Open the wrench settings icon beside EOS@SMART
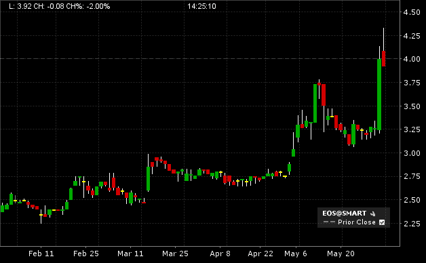Screen dimensions: 426x263 (x=373, y=214)
